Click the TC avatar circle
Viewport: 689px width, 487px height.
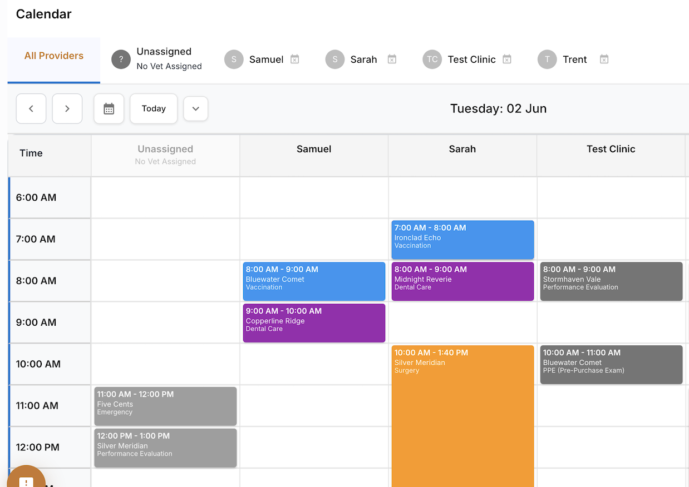click(432, 59)
